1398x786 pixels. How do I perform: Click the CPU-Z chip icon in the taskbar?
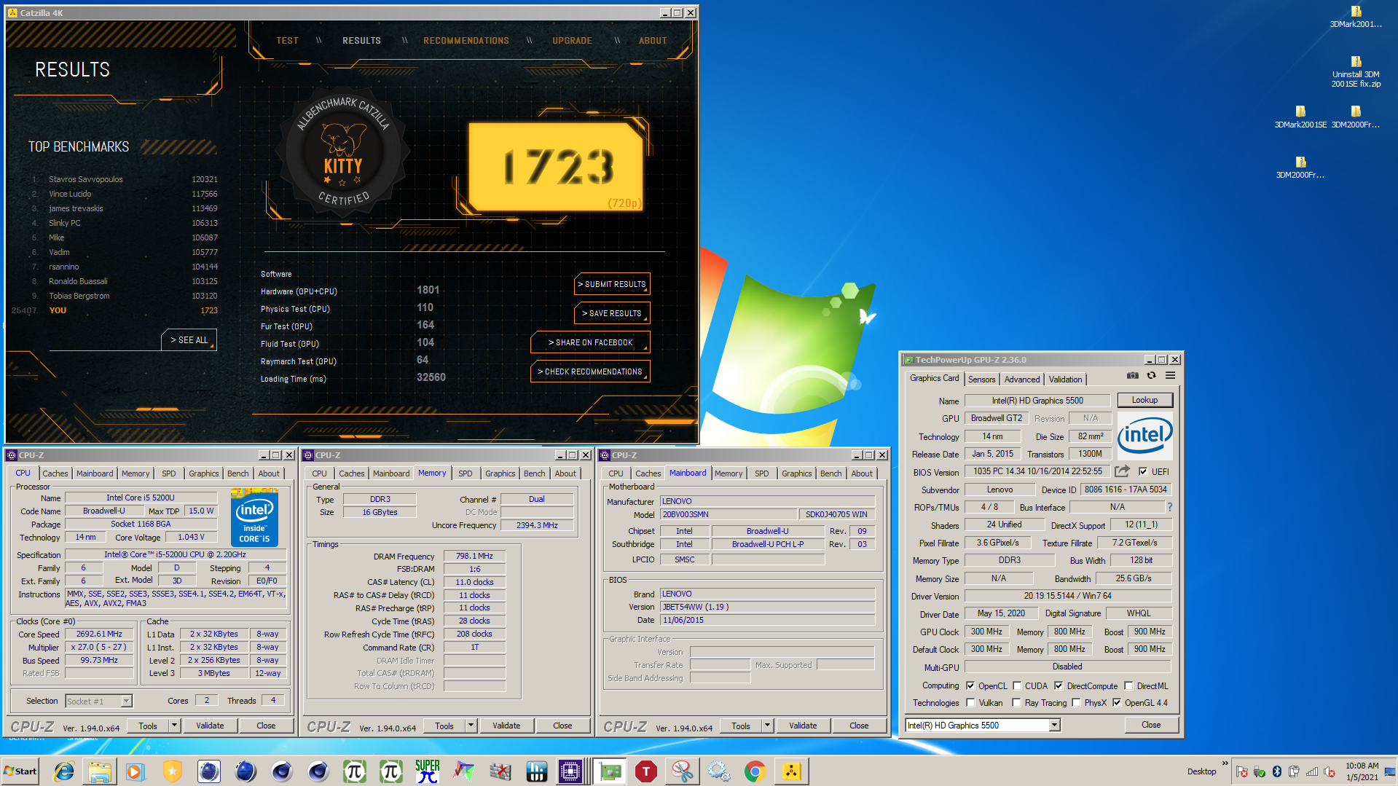pos(570,771)
